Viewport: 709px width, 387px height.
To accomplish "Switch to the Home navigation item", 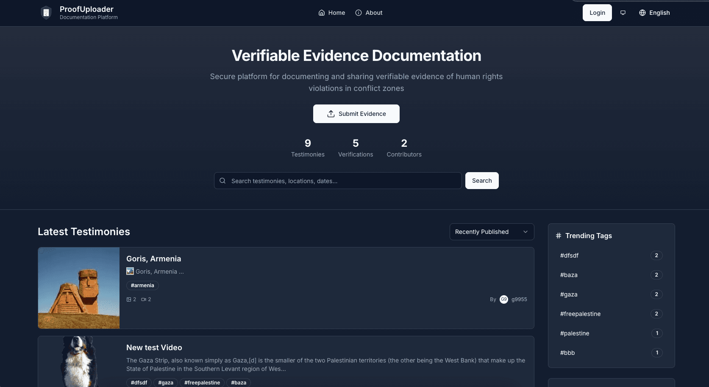I will (336, 13).
